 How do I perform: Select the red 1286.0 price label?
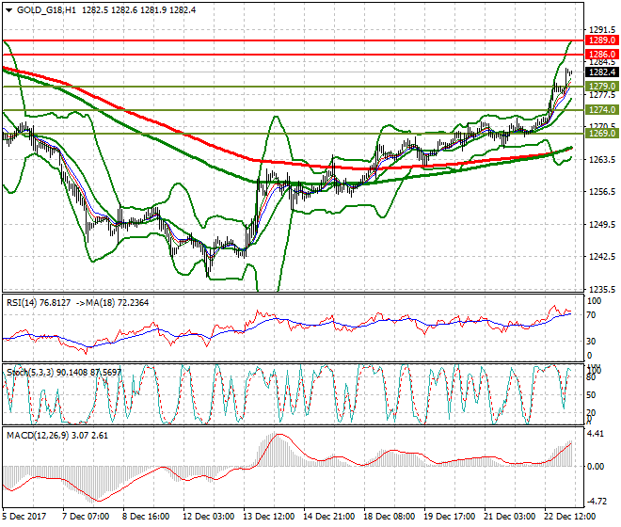[x=600, y=56]
